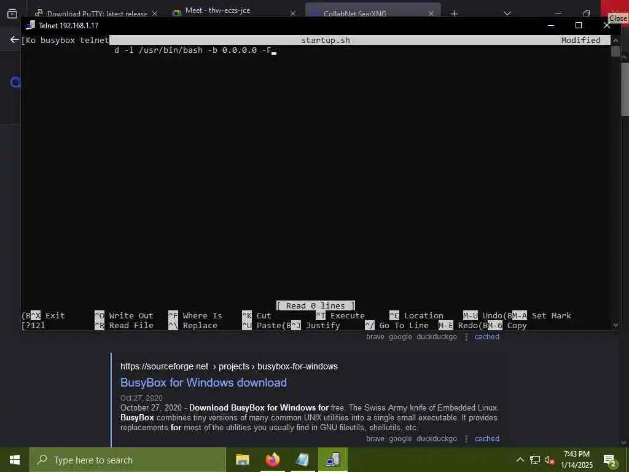Viewport: 629px width, 472px height.
Task: Switch to the Meet thw-eczs-jce tab
Action: [218, 11]
